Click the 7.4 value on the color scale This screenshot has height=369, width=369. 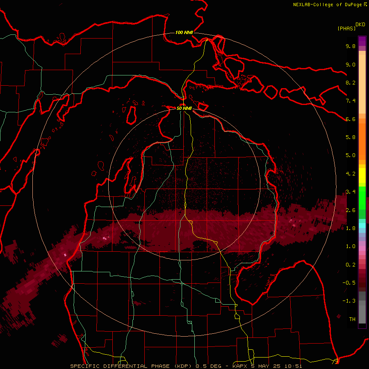tap(351, 101)
